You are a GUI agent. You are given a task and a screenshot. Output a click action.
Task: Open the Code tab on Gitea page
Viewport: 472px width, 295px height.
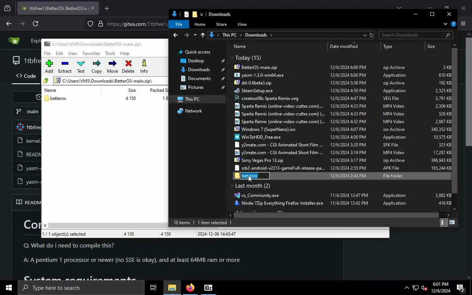tap(26, 76)
